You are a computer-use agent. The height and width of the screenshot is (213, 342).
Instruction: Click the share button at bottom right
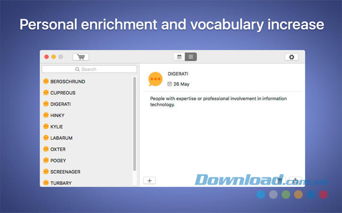click(x=295, y=181)
